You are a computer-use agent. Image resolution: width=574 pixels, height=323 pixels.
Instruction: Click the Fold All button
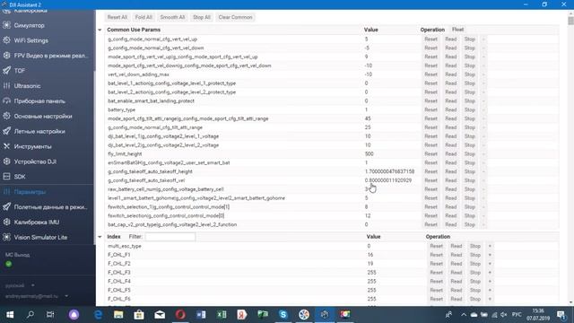click(143, 17)
